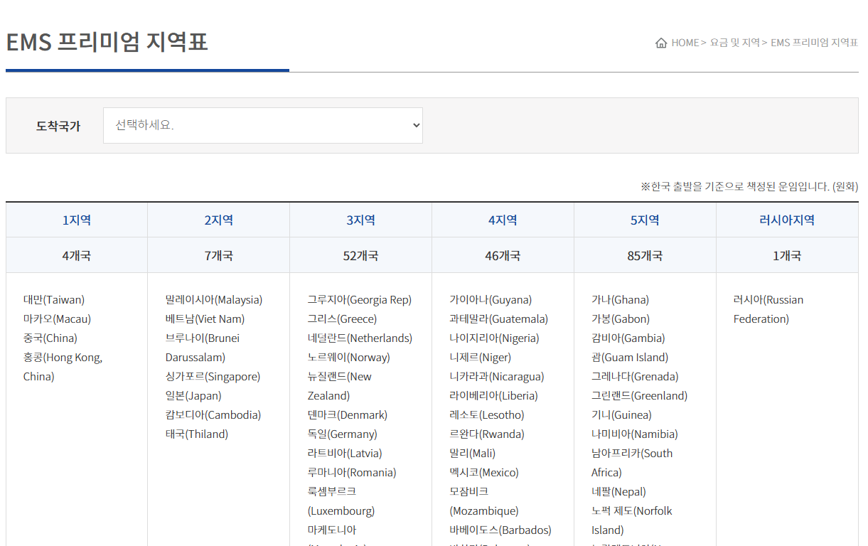The width and height of the screenshot is (868, 546).
Task: Click 중국(China) entry
Action: click(x=50, y=338)
